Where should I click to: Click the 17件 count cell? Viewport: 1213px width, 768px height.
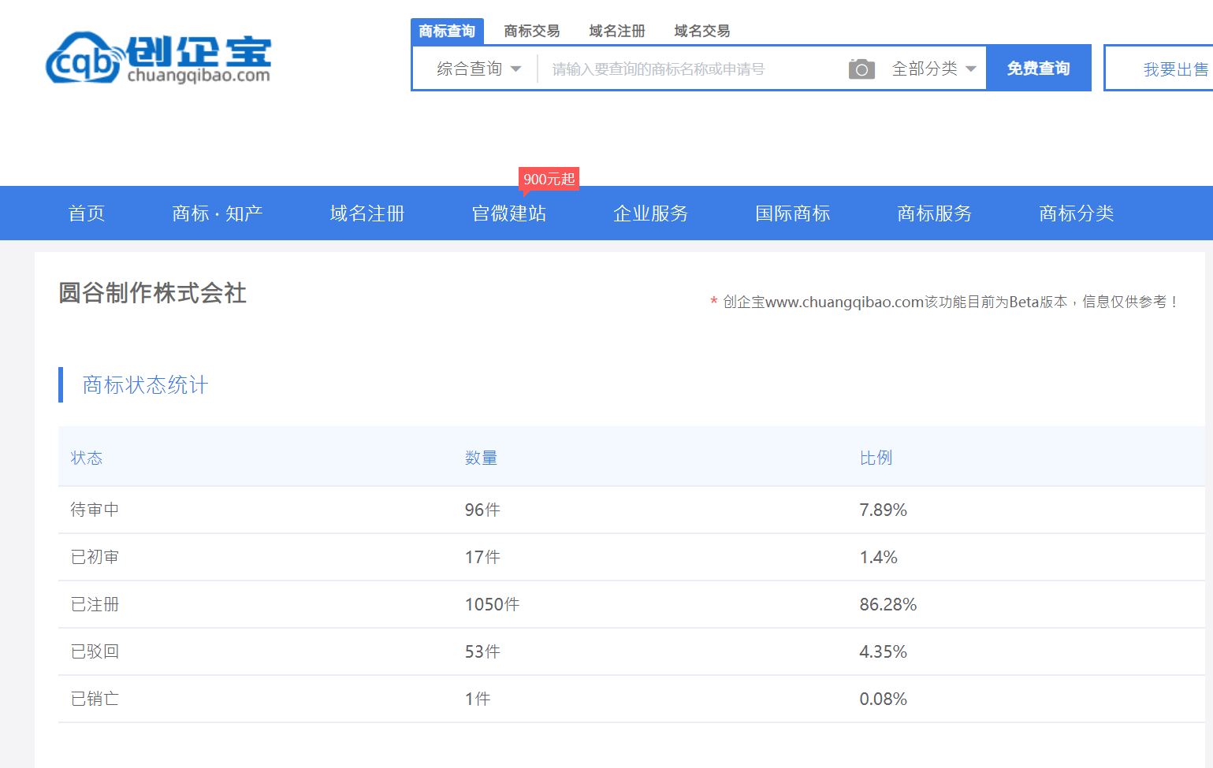tap(482, 557)
